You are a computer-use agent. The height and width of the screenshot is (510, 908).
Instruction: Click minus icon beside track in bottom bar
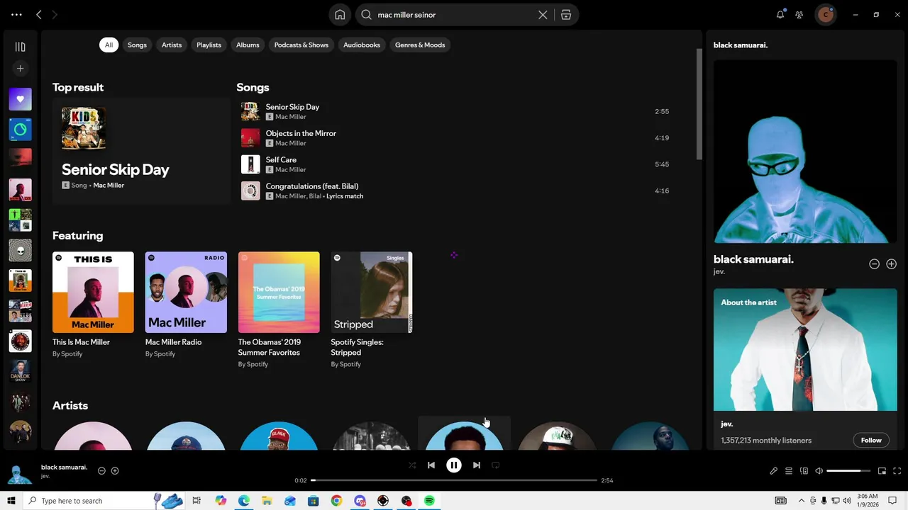pyautogui.click(x=101, y=471)
